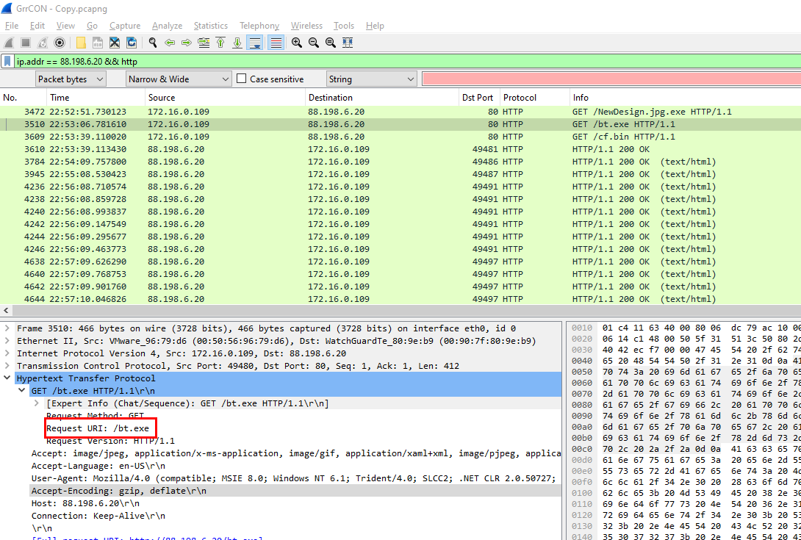
Task: Open the Statistics menu
Action: [210, 26]
